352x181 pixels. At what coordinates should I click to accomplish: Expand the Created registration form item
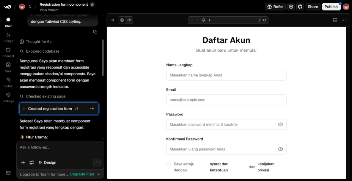point(24,109)
